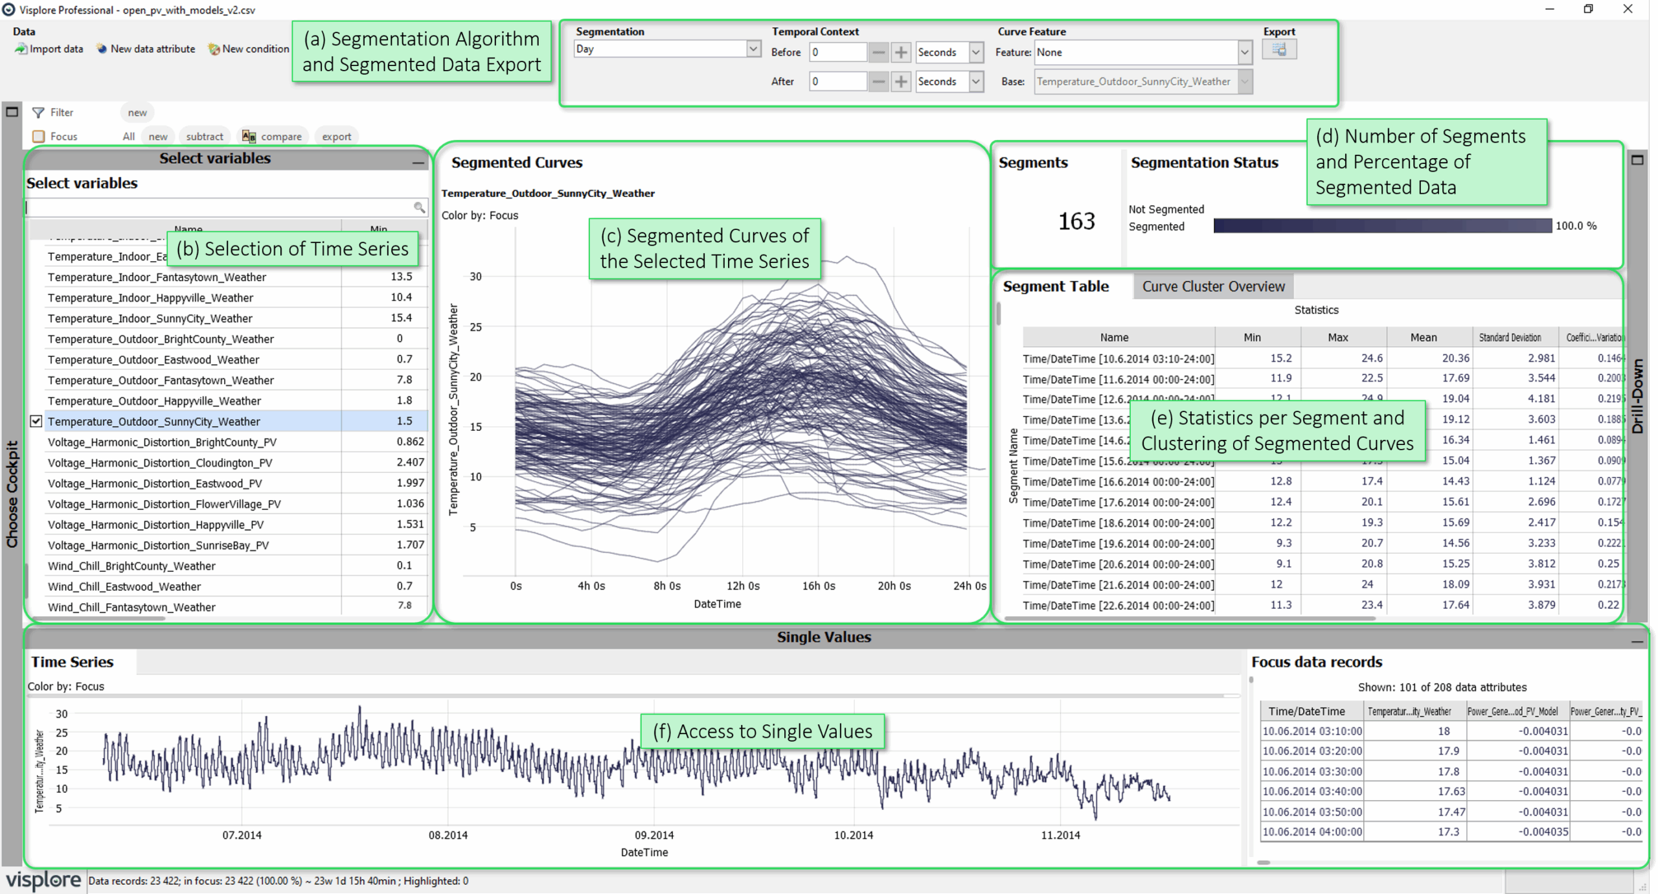
Task: Uncheck Temperature_Outdoor_SunnyCity_Weather variable
Action: point(37,421)
